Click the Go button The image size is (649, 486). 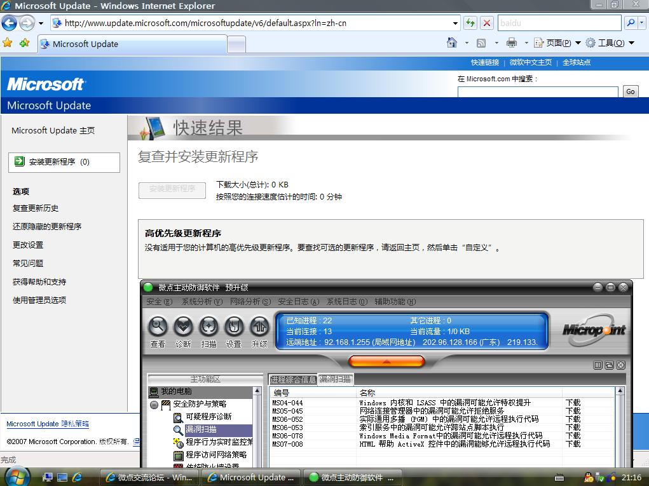[631, 91]
